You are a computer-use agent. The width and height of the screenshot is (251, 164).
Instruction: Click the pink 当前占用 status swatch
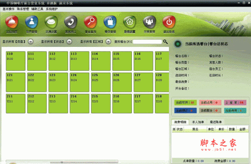click(210, 102)
